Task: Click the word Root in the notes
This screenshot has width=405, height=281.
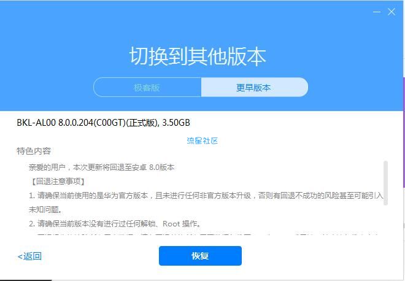Action: click(171, 224)
